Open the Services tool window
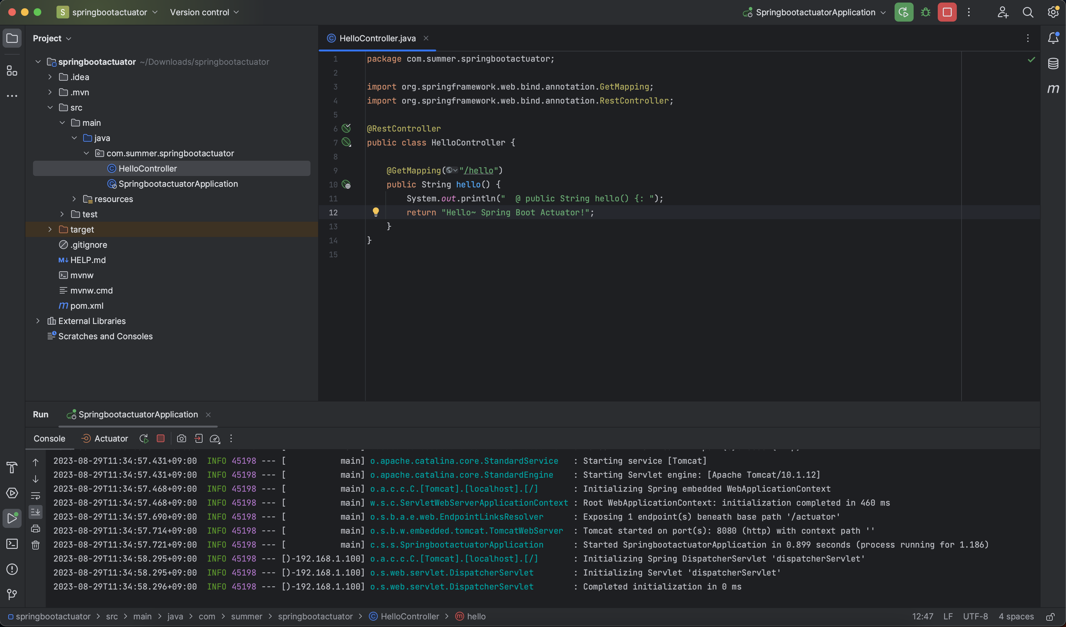This screenshot has height=627, width=1066. pyautogui.click(x=12, y=493)
